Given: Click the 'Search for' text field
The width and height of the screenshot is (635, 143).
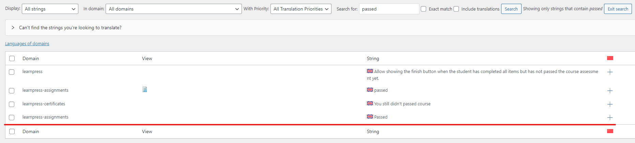Looking at the screenshot, I should [389, 9].
